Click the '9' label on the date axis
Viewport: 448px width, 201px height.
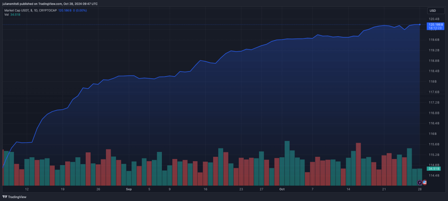pos(170,189)
